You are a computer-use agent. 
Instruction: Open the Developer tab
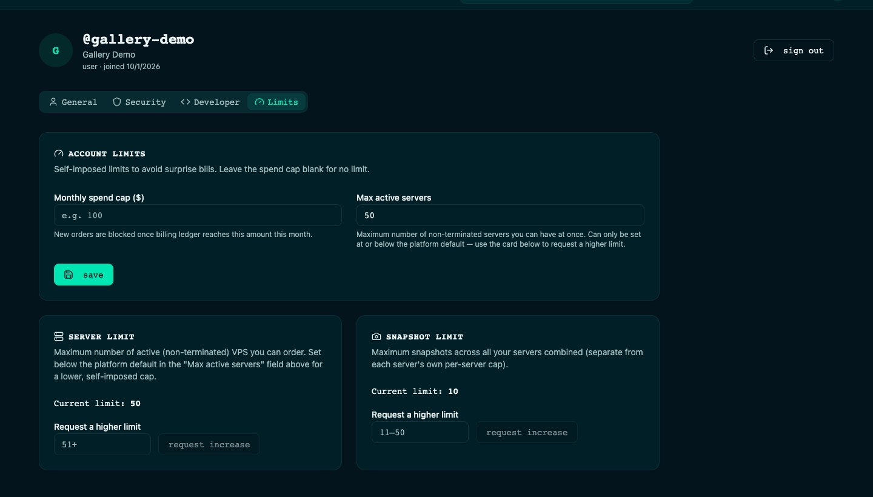coord(210,102)
